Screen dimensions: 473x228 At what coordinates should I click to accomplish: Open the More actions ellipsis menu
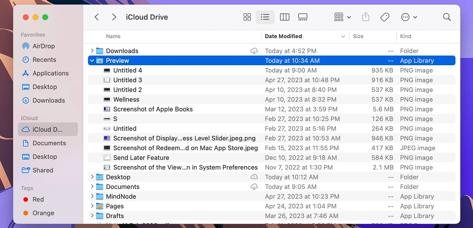pos(409,17)
